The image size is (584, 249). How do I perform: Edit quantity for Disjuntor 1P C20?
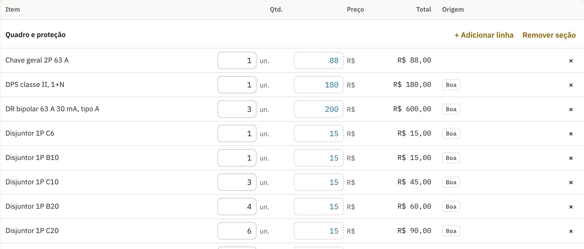point(237,231)
